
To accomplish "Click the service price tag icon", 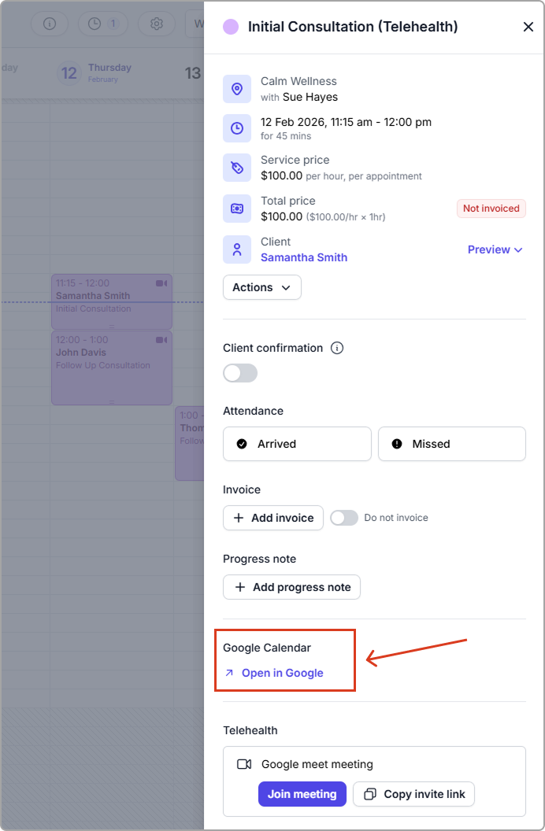I will [237, 168].
